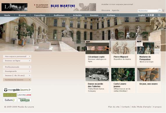Click the search magnifier icon
The height and width of the screenshot is (113, 166).
163,10
